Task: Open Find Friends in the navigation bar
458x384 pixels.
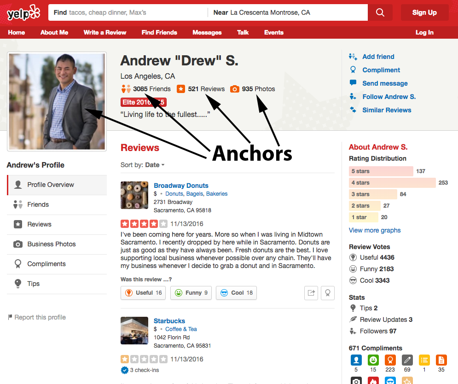Action: pos(159,32)
